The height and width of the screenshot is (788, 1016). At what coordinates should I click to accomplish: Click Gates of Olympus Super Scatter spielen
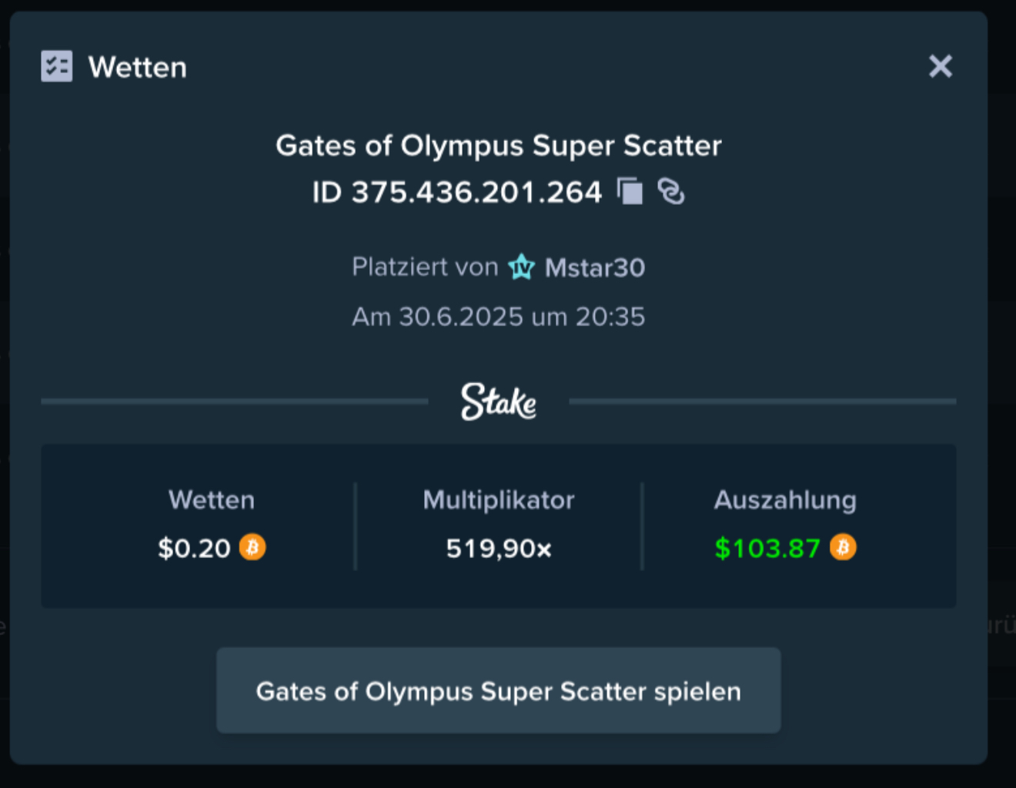click(499, 690)
